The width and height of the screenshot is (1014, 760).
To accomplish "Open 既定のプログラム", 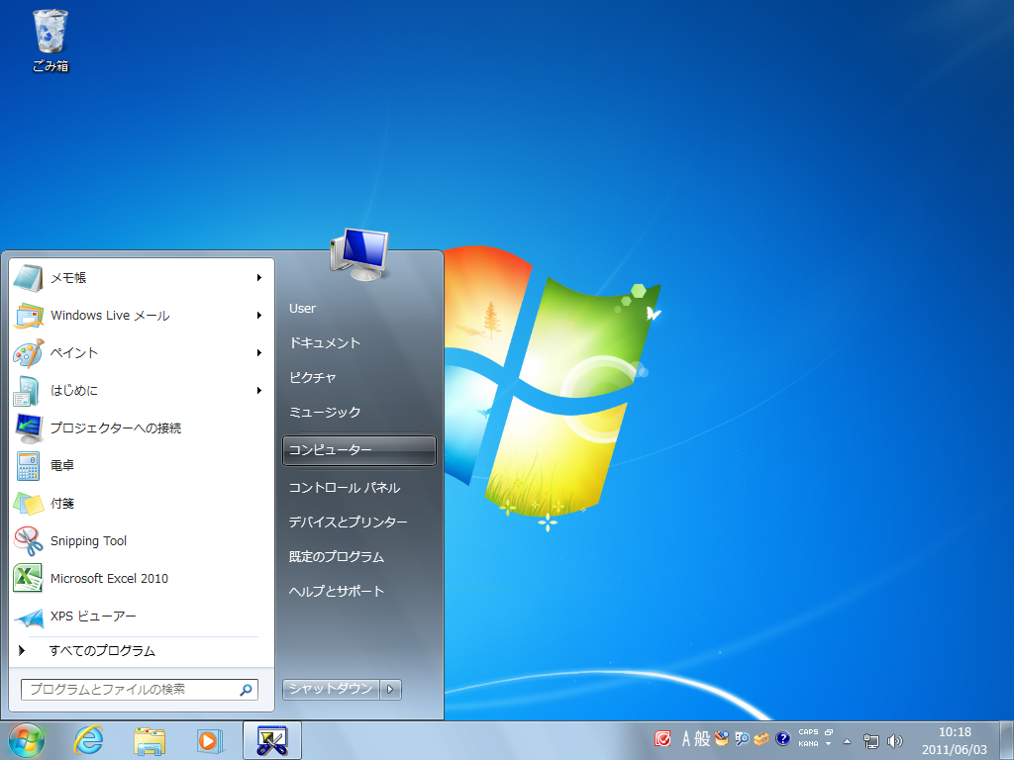I will [x=359, y=557].
